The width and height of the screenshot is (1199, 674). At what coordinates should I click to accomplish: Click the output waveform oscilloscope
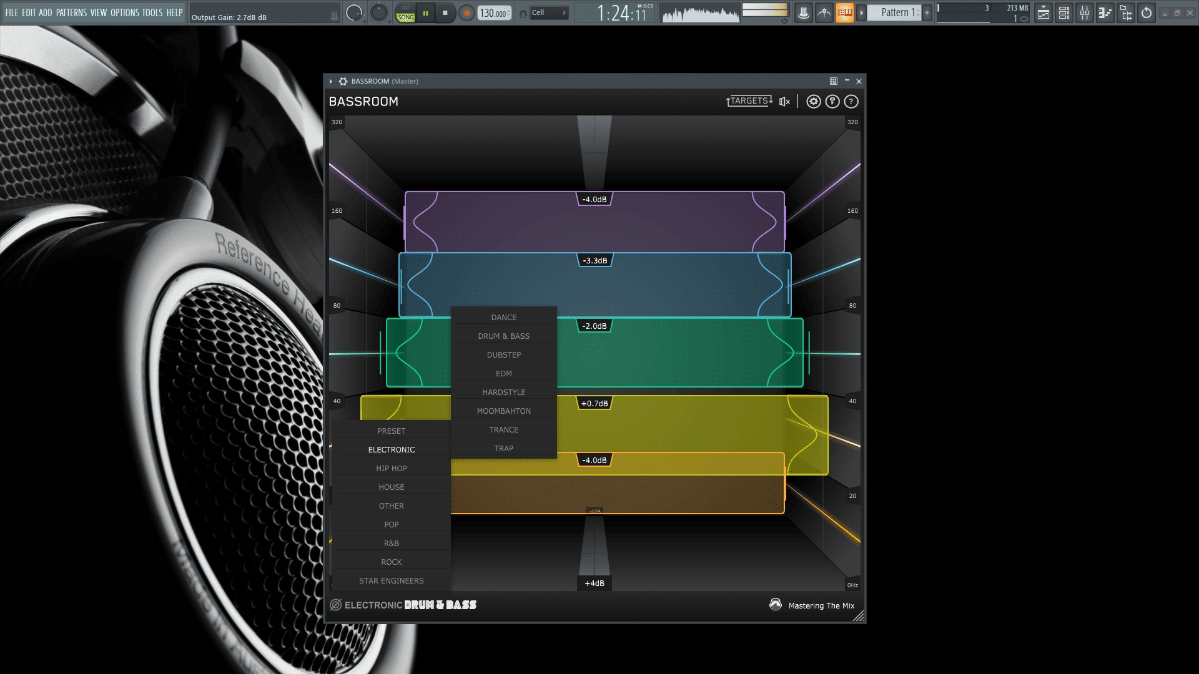tap(701, 13)
